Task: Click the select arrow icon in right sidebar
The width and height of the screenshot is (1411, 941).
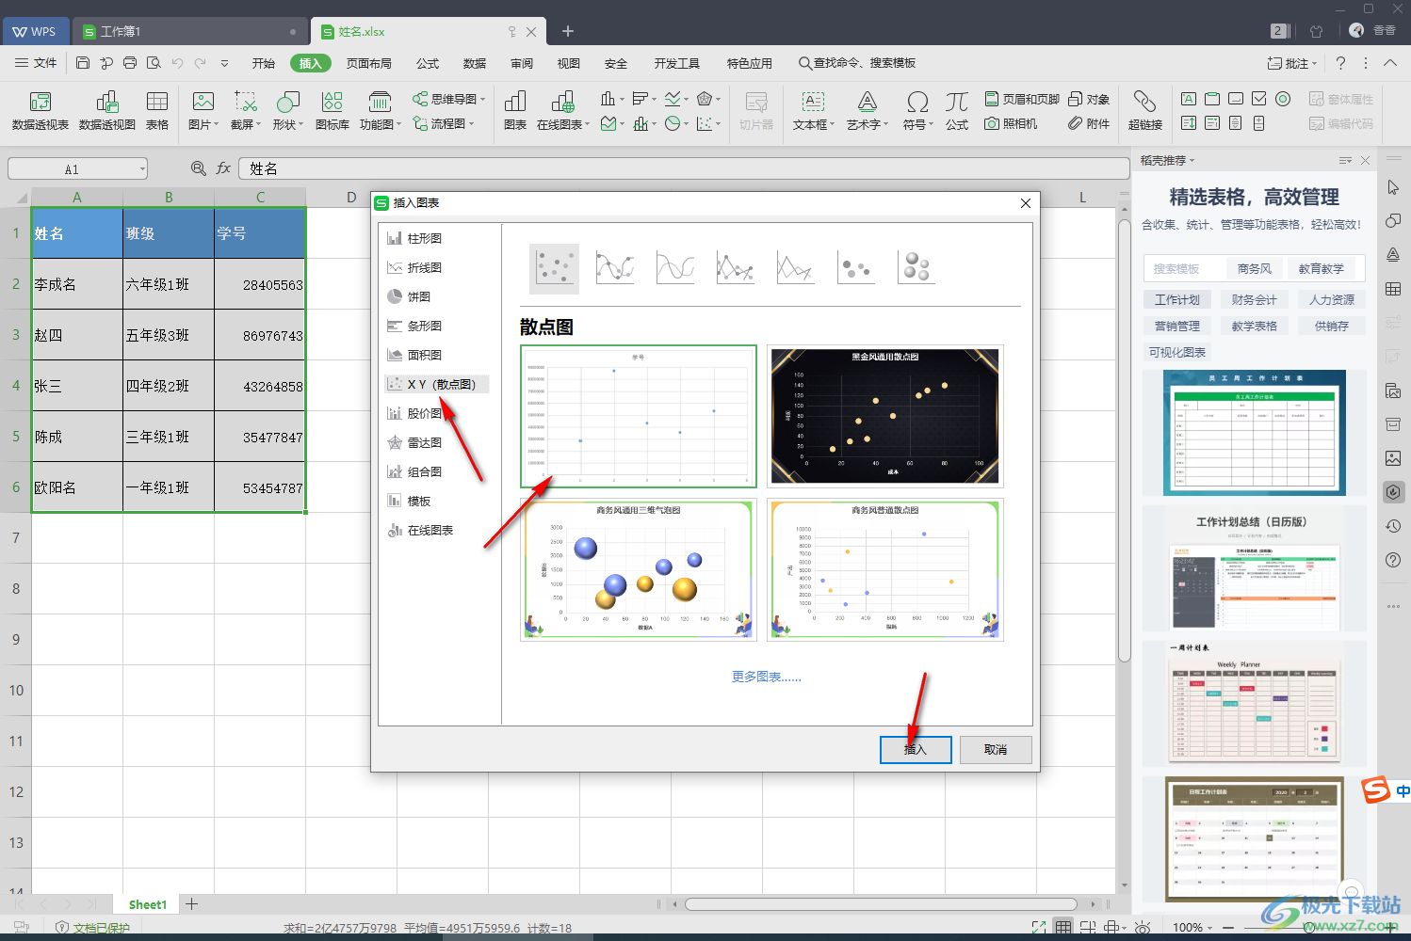Action: [x=1393, y=187]
